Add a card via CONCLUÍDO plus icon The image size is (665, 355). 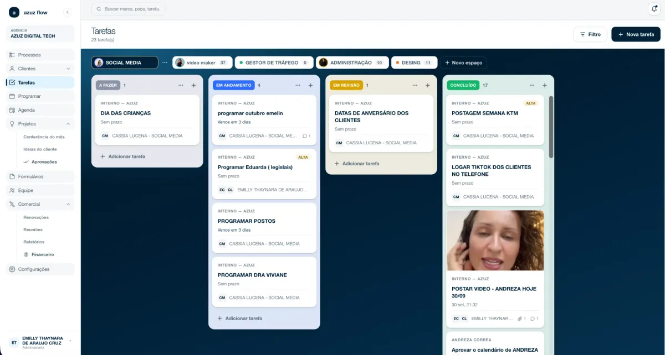click(545, 85)
